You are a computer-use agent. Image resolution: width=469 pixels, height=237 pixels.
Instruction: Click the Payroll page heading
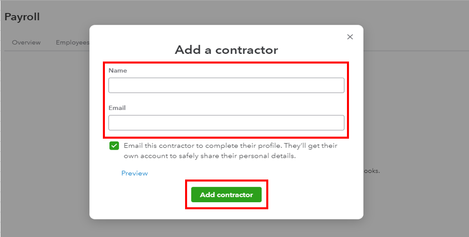[x=22, y=17]
